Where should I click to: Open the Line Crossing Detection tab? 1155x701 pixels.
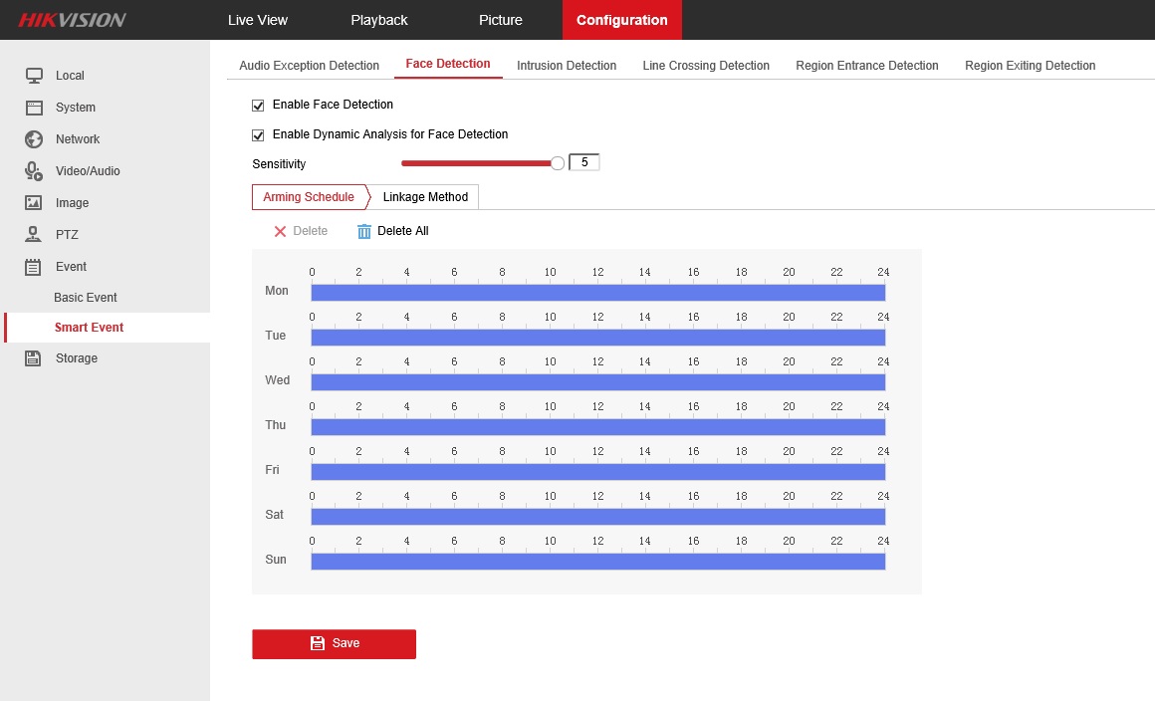[706, 66]
